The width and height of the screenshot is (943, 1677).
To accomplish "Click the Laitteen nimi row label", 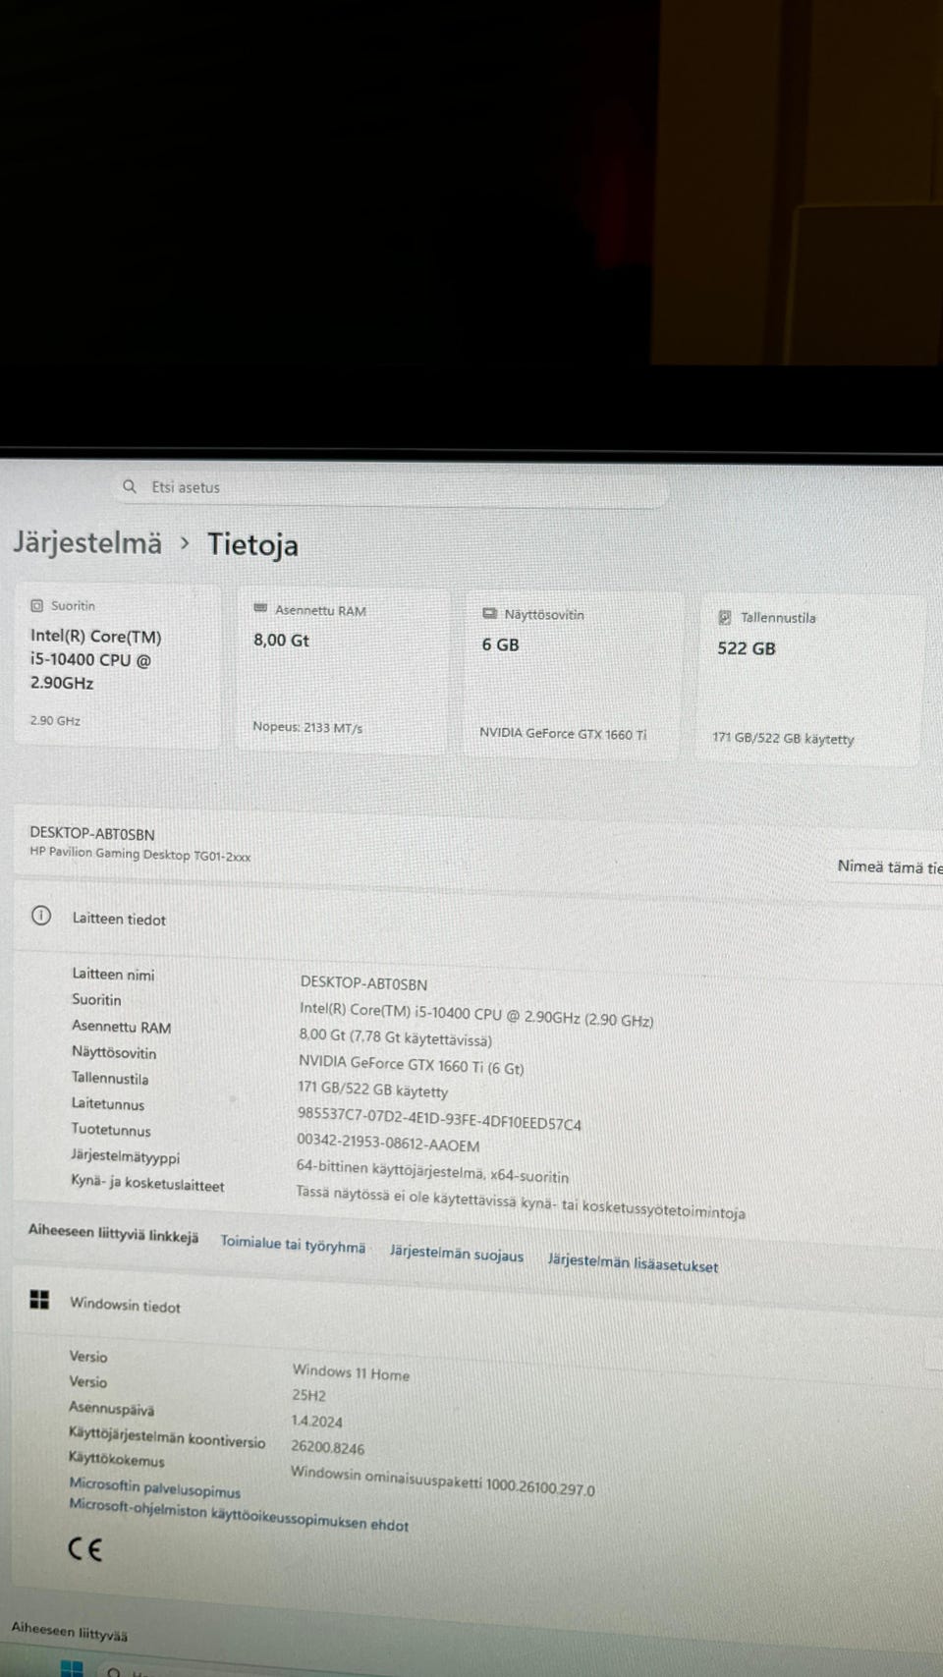I will [x=113, y=974].
